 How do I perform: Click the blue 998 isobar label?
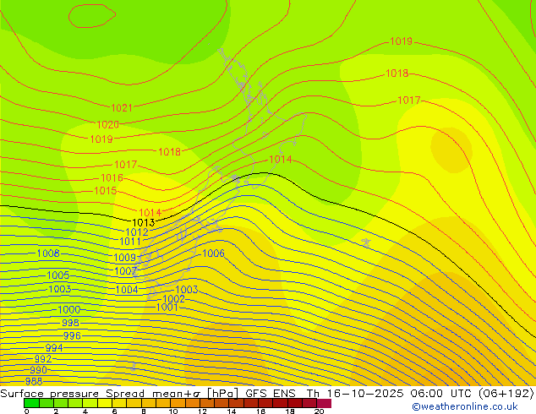click(70, 323)
